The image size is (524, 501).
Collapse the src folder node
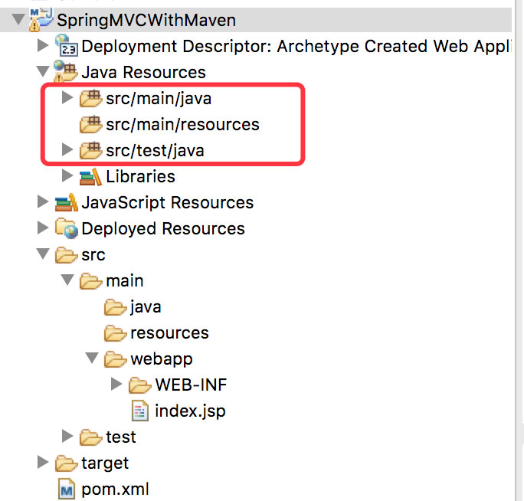[x=43, y=254]
